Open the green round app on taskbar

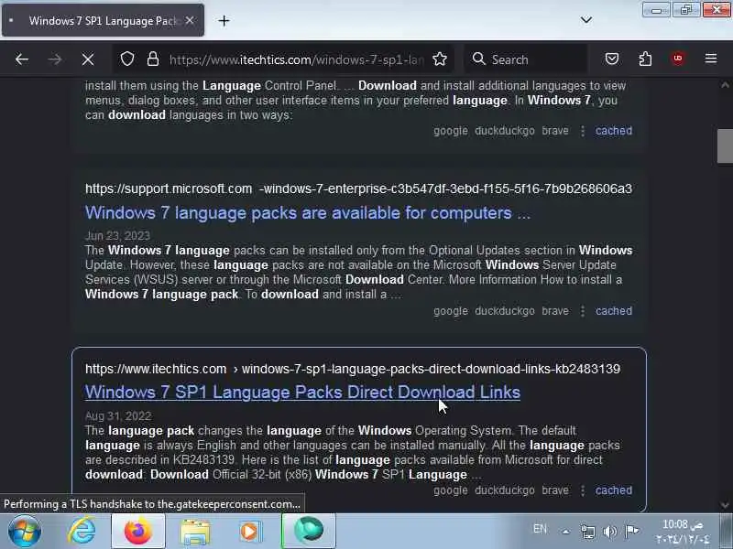[309, 531]
